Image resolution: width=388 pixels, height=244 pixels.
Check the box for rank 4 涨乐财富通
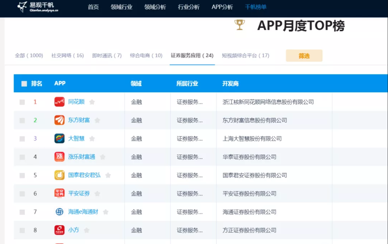(22, 157)
